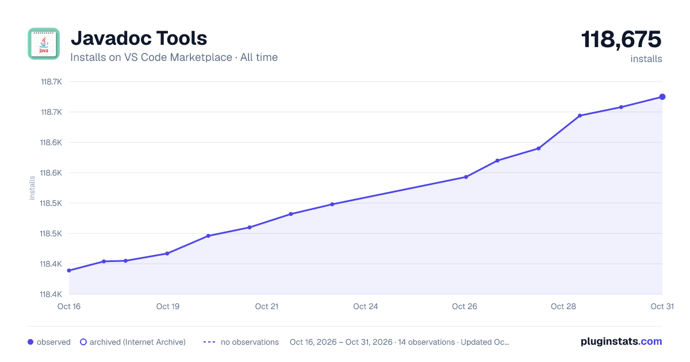Click the Oct 28 axis label
The width and height of the screenshot is (690, 362).
[563, 306]
